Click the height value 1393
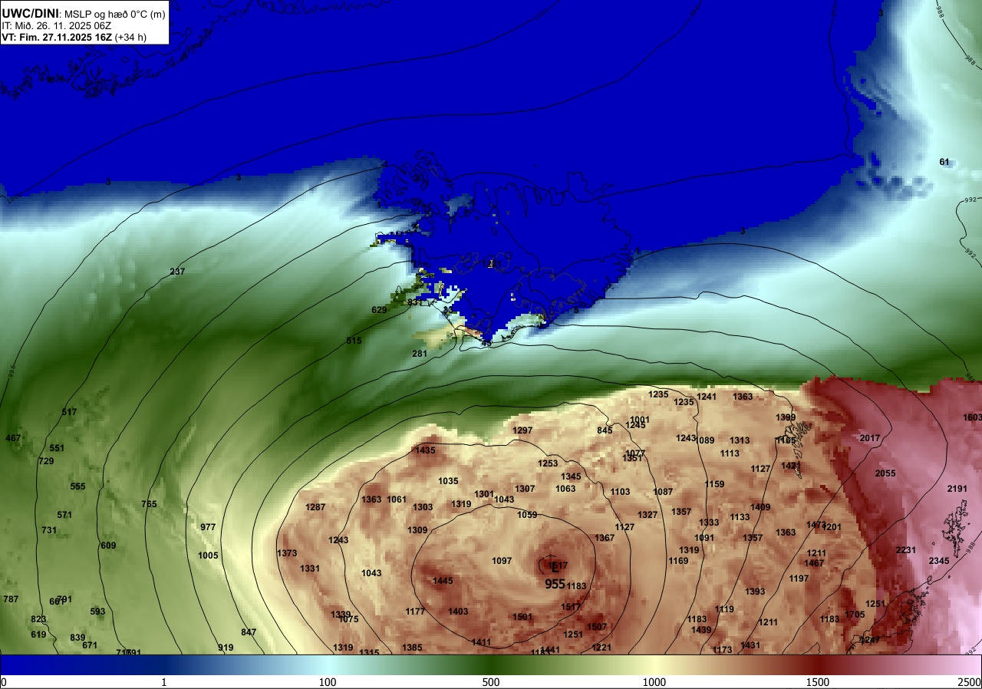The height and width of the screenshot is (689, 982). [x=755, y=592]
